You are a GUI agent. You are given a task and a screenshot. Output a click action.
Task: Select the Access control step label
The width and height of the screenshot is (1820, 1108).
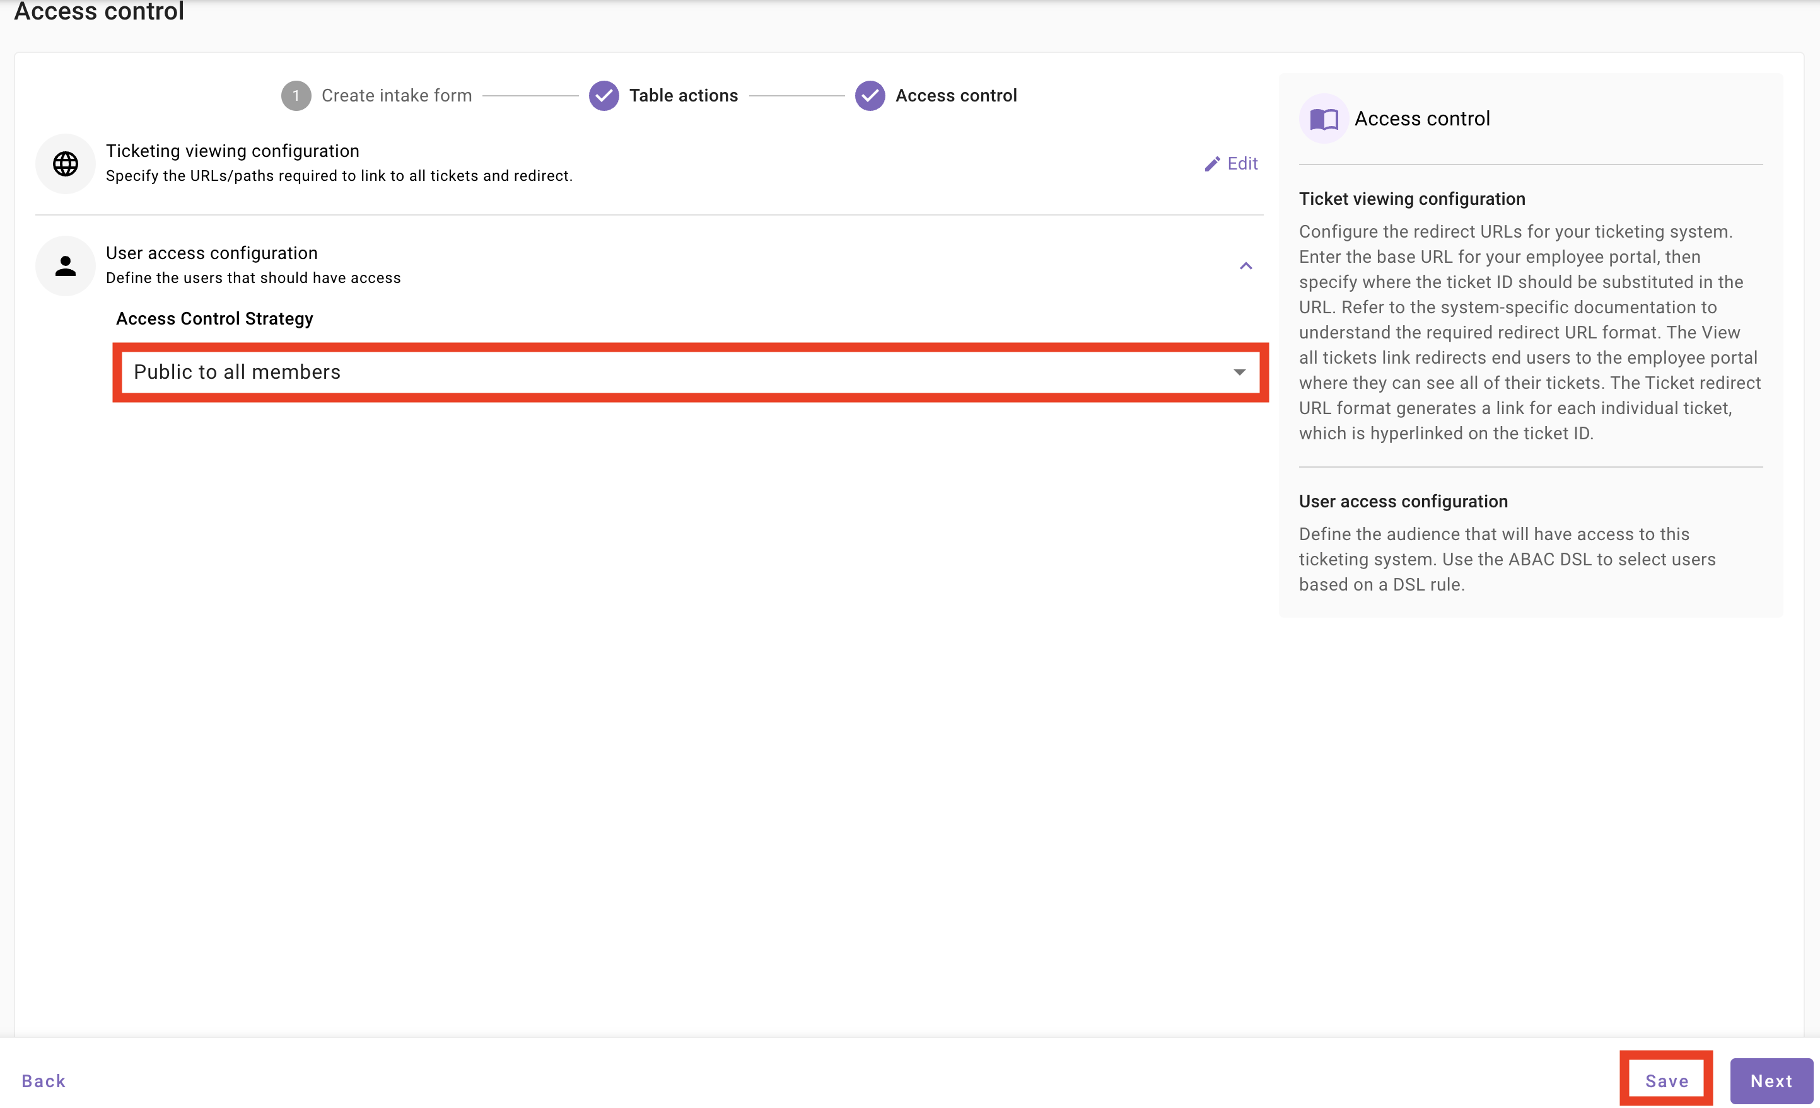pyautogui.click(x=956, y=96)
